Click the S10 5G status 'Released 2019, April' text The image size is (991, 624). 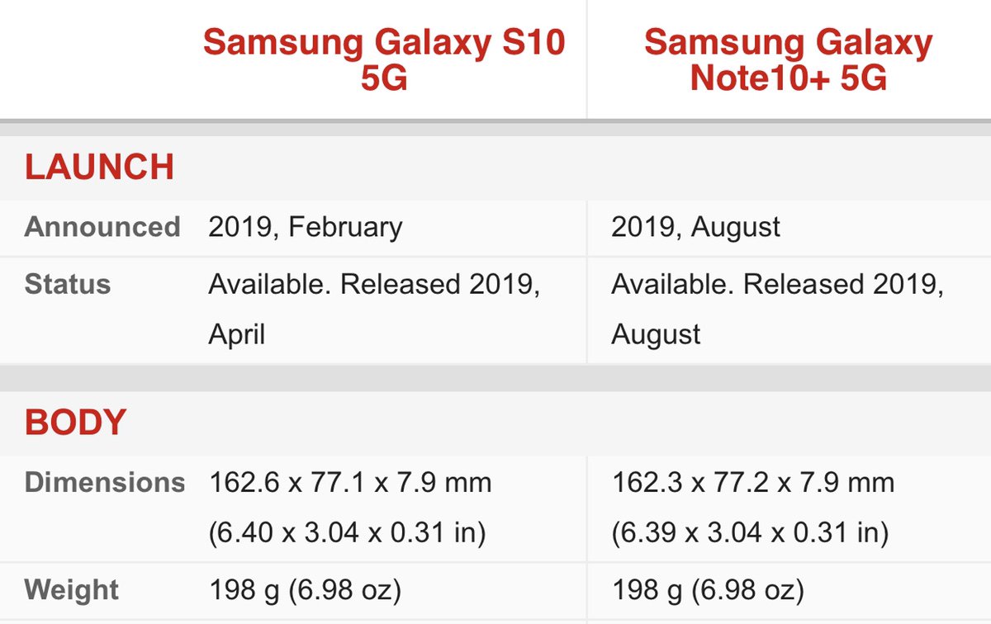[x=375, y=310]
